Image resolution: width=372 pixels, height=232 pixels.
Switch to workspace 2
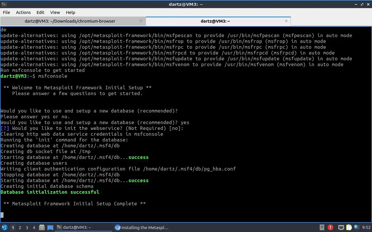pos(20,228)
